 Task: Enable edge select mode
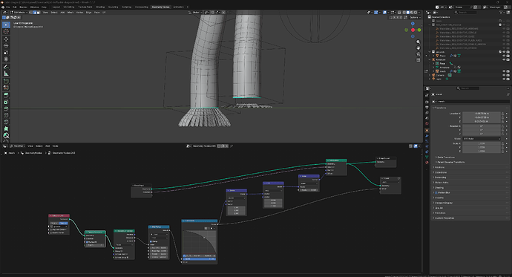click(34, 13)
